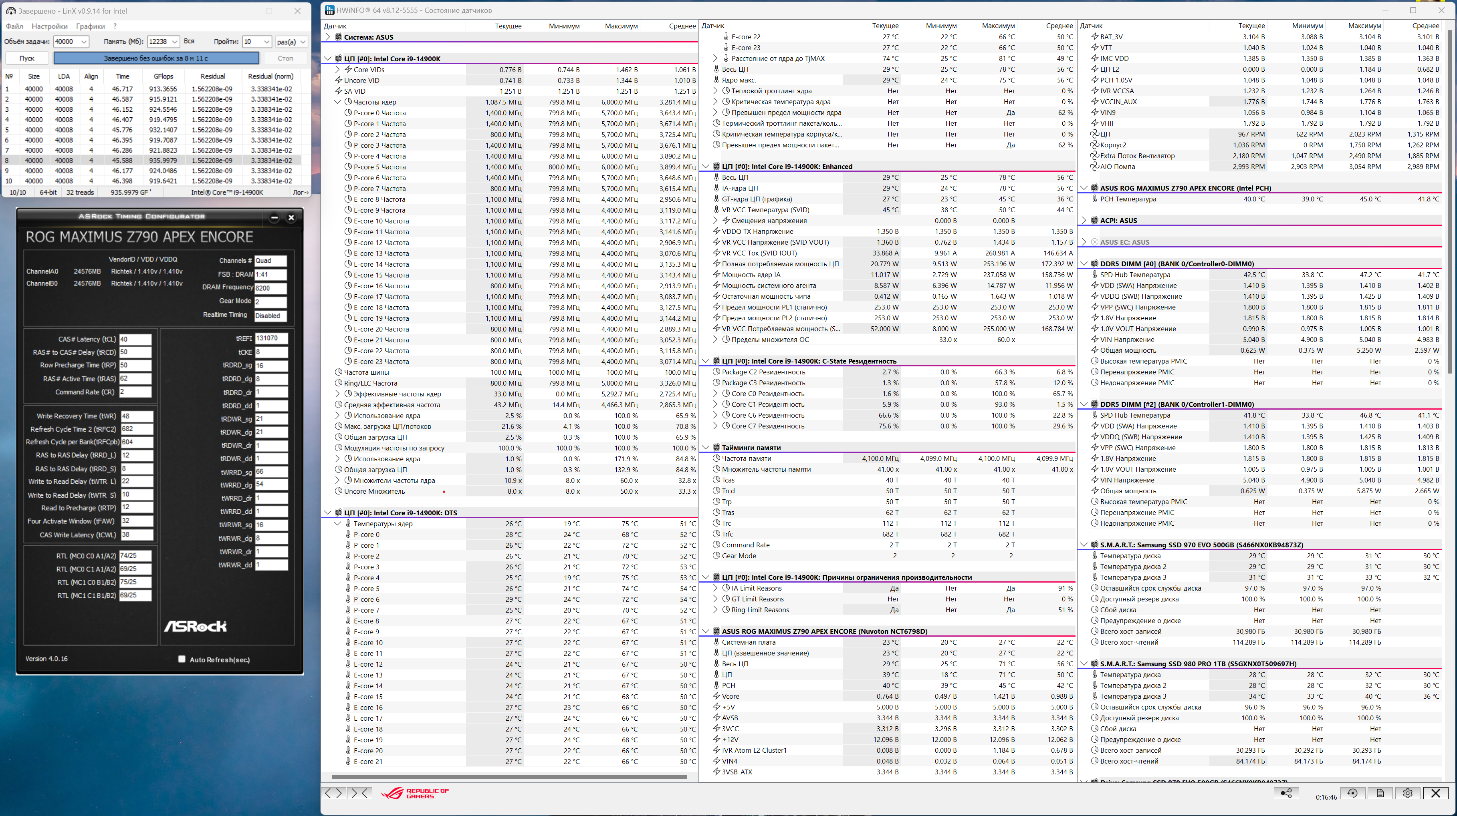
Task: Open the memory (Память) size dropdown
Action: 174,42
